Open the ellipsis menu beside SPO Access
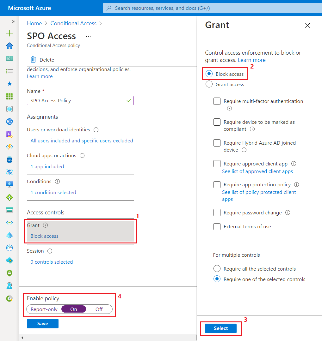 click(88, 36)
